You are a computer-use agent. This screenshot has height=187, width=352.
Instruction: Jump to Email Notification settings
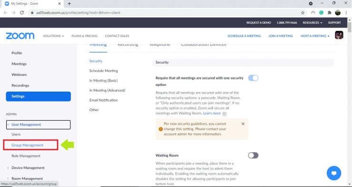(x=104, y=100)
